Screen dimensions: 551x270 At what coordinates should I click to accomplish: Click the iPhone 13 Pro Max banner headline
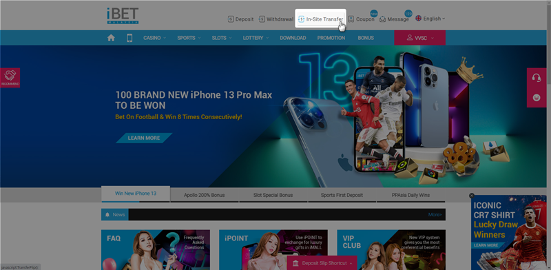click(194, 100)
